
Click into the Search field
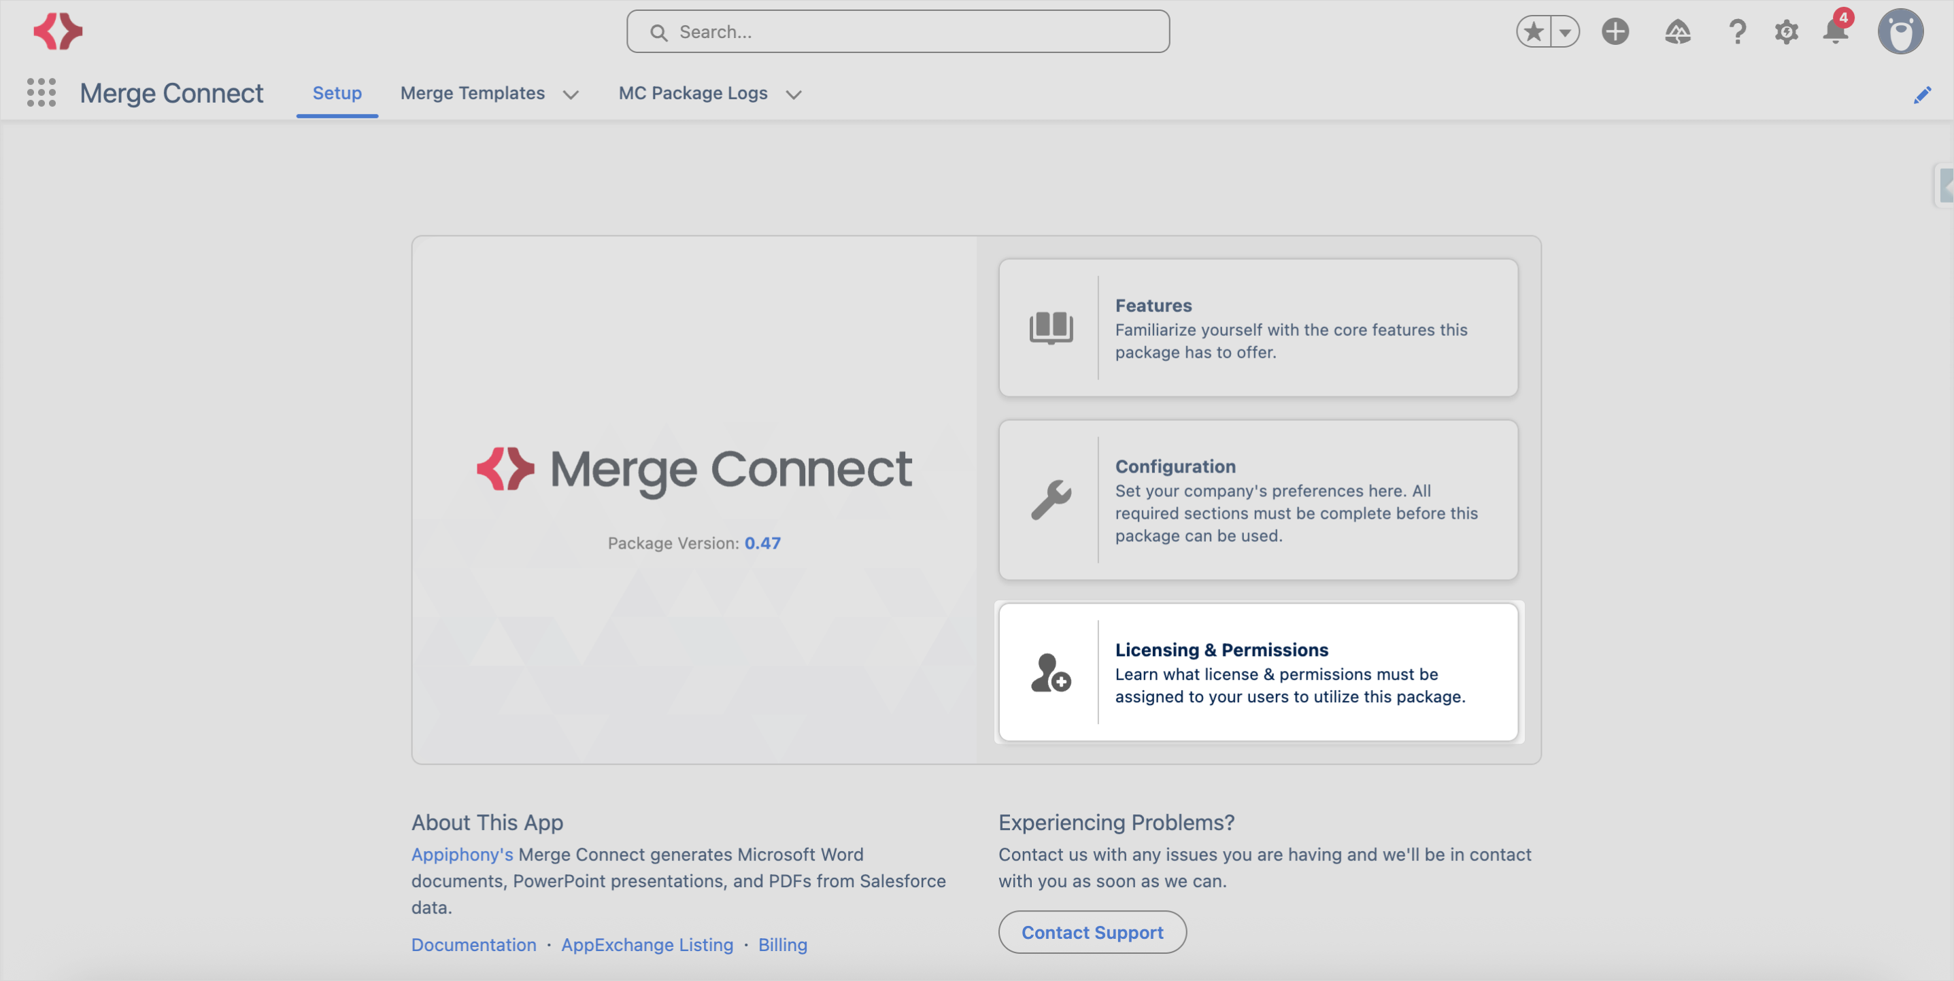click(897, 32)
